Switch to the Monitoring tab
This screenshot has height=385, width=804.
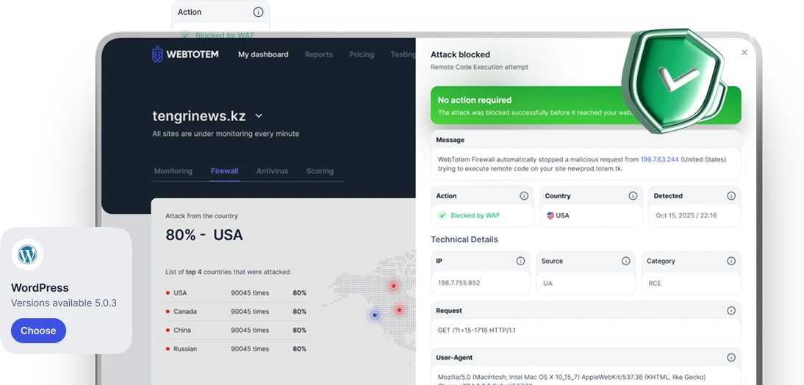173,171
